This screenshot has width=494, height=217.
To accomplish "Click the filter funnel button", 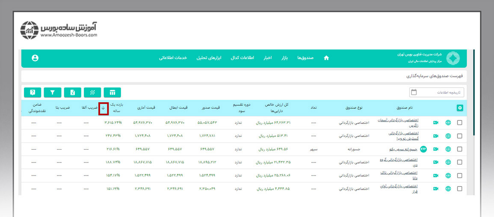I will click(53, 92).
